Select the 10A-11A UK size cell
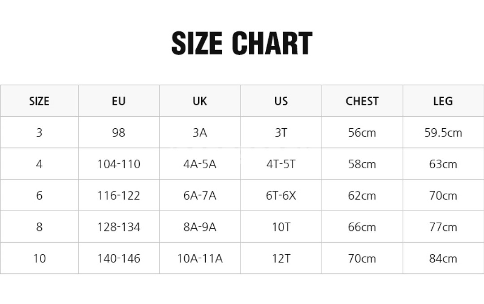This screenshot has width=484, height=304. click(200, 258)
